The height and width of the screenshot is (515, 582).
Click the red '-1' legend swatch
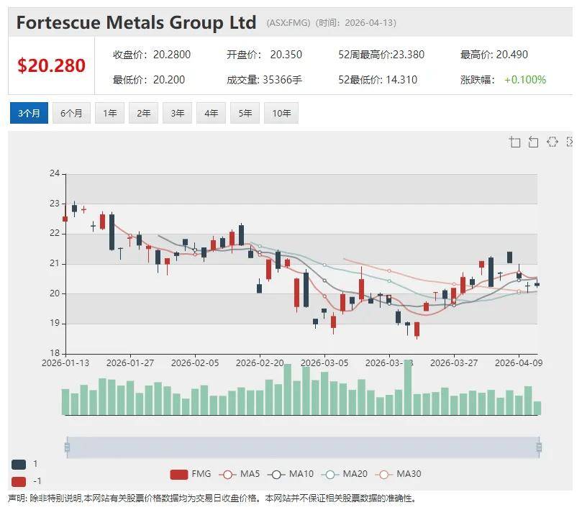click(19, 482)
